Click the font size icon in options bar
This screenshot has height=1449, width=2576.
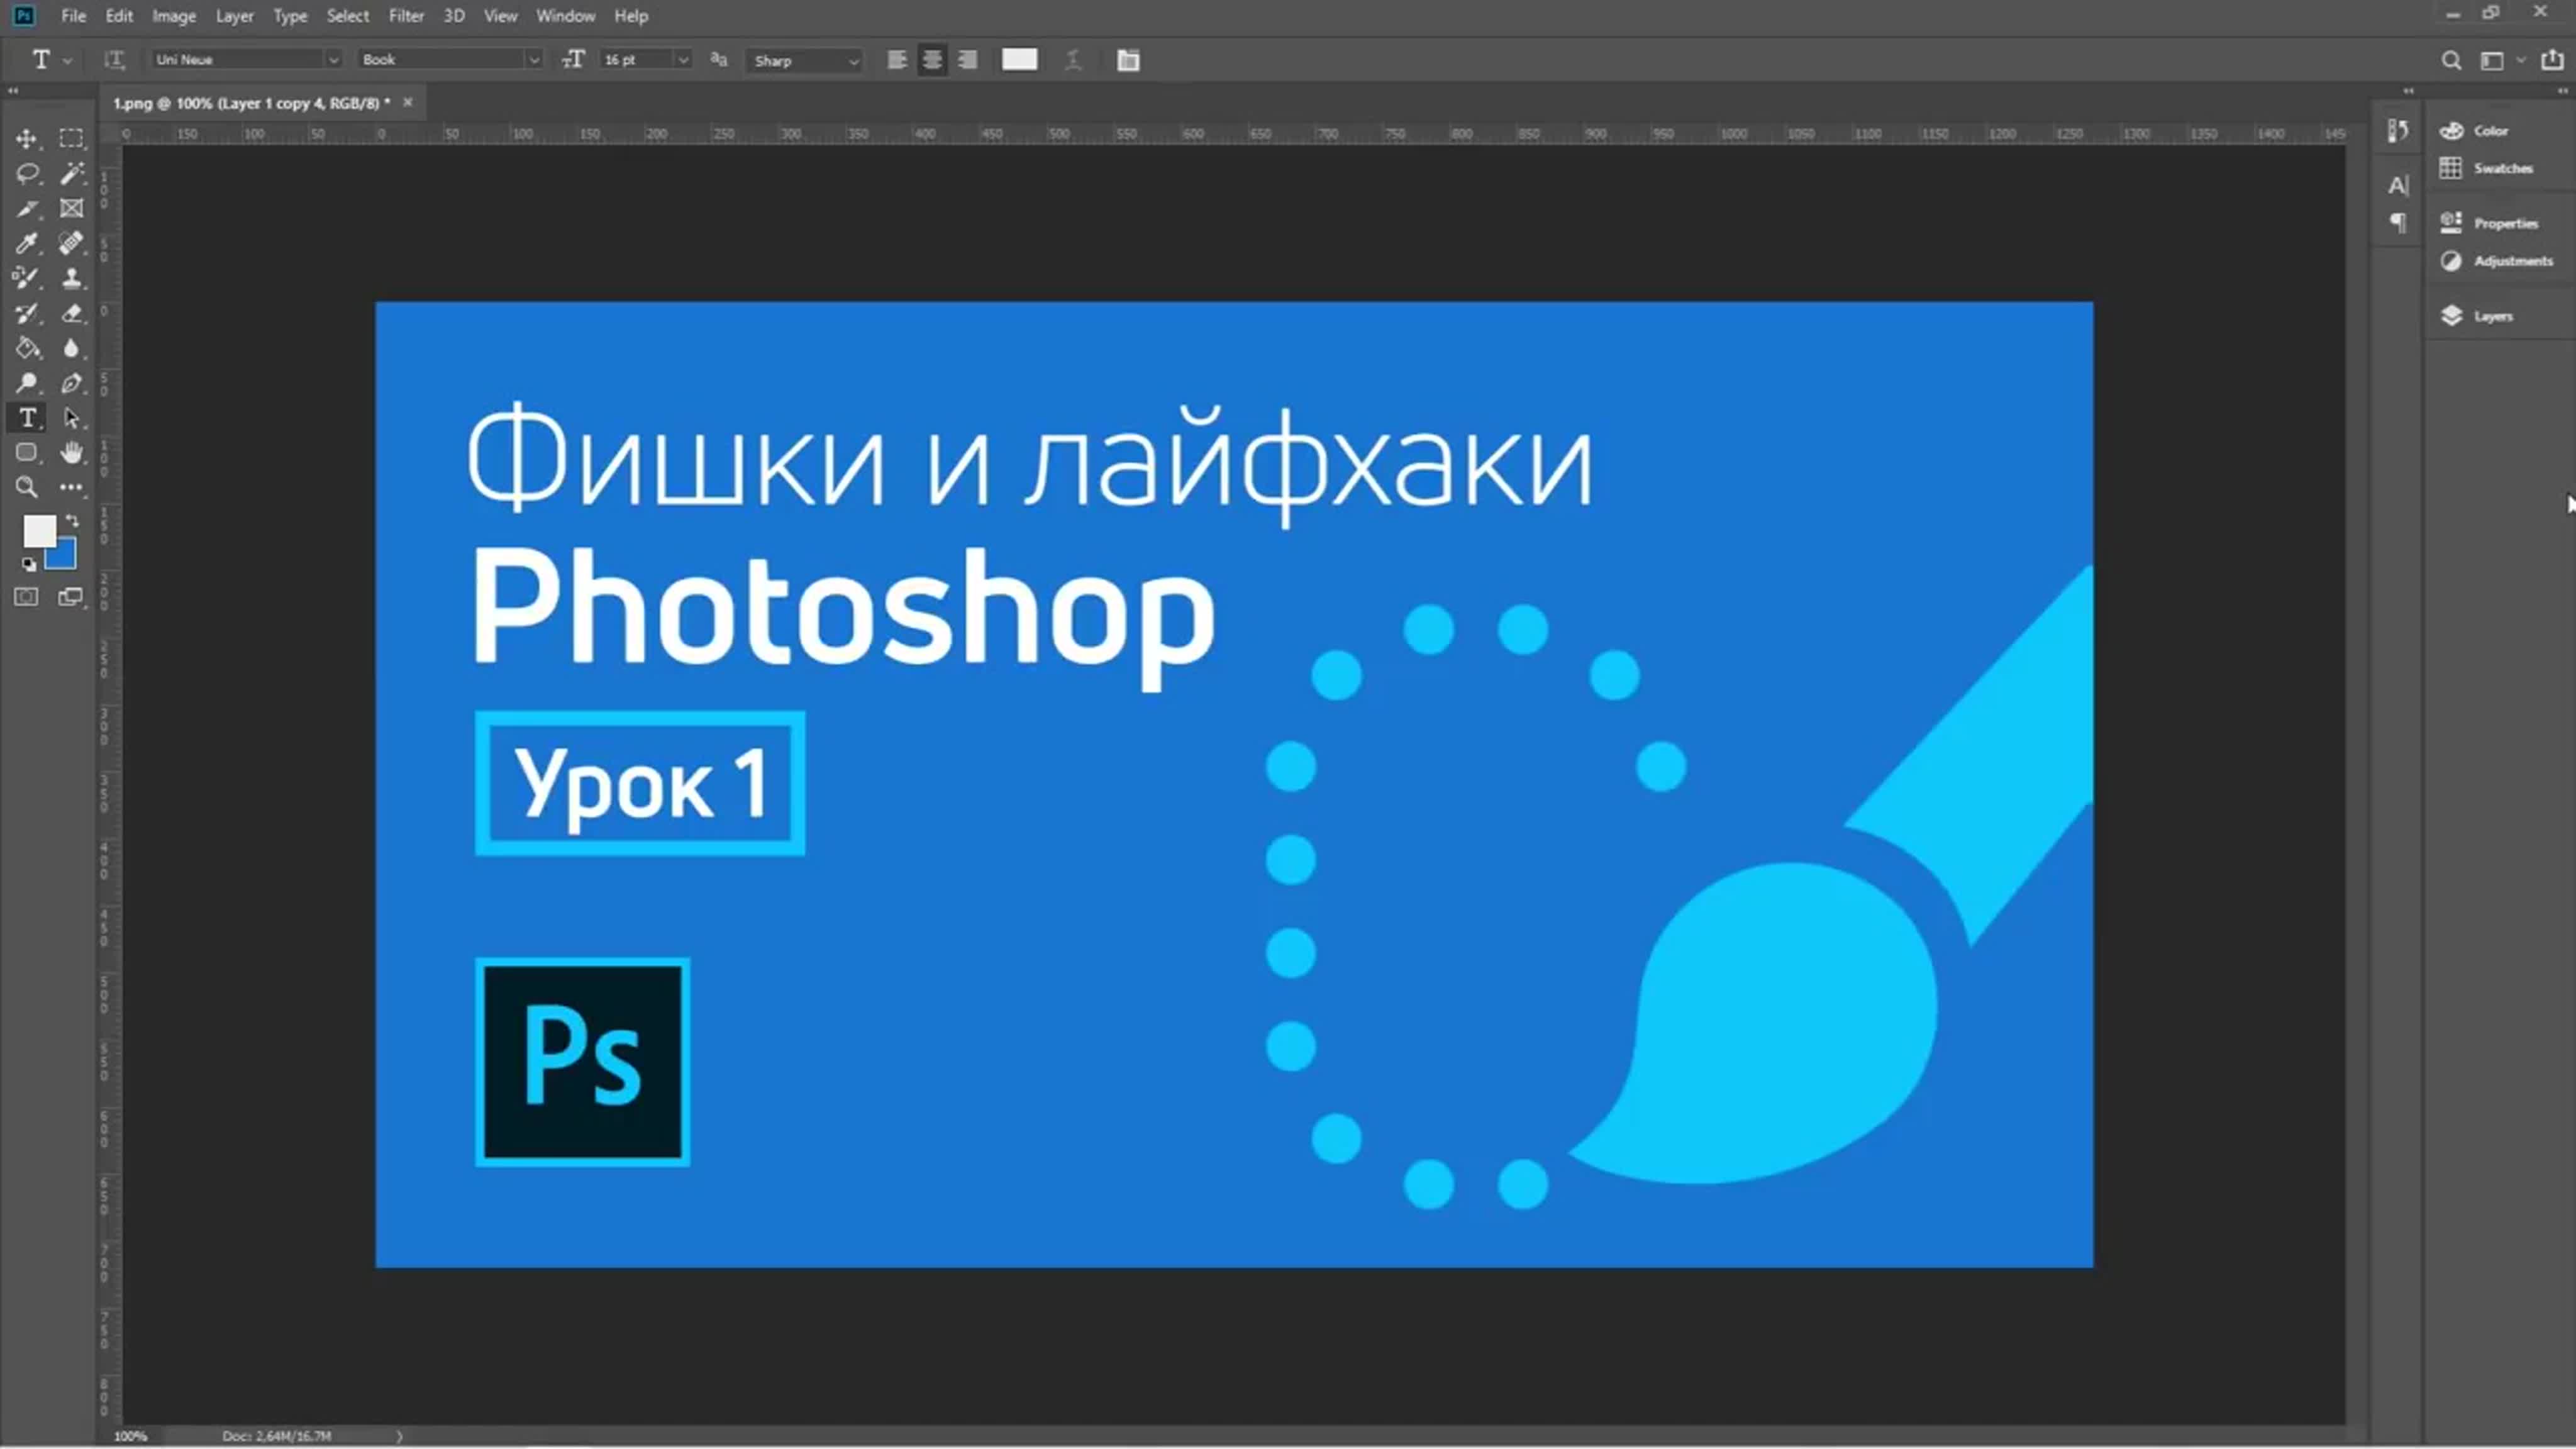(572, 60)
